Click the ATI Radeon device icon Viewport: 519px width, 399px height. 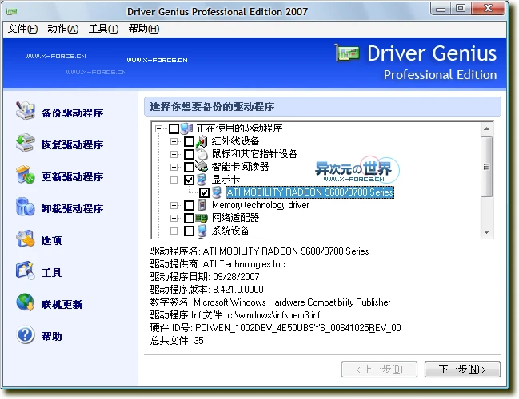coord(217,192)
